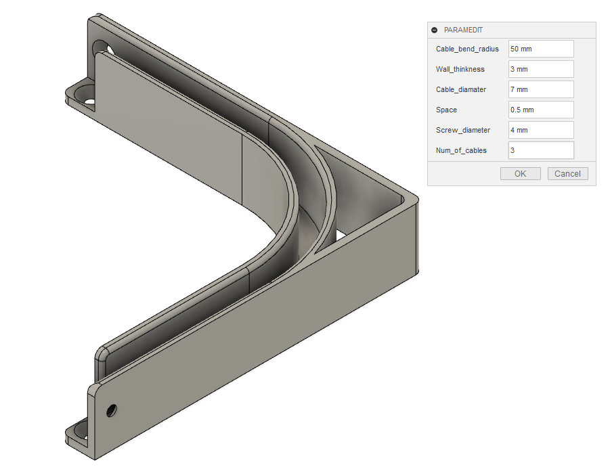
Task: Cancel the parameter edit dialog
Action: pyautogui.click(x=567, y=173)
